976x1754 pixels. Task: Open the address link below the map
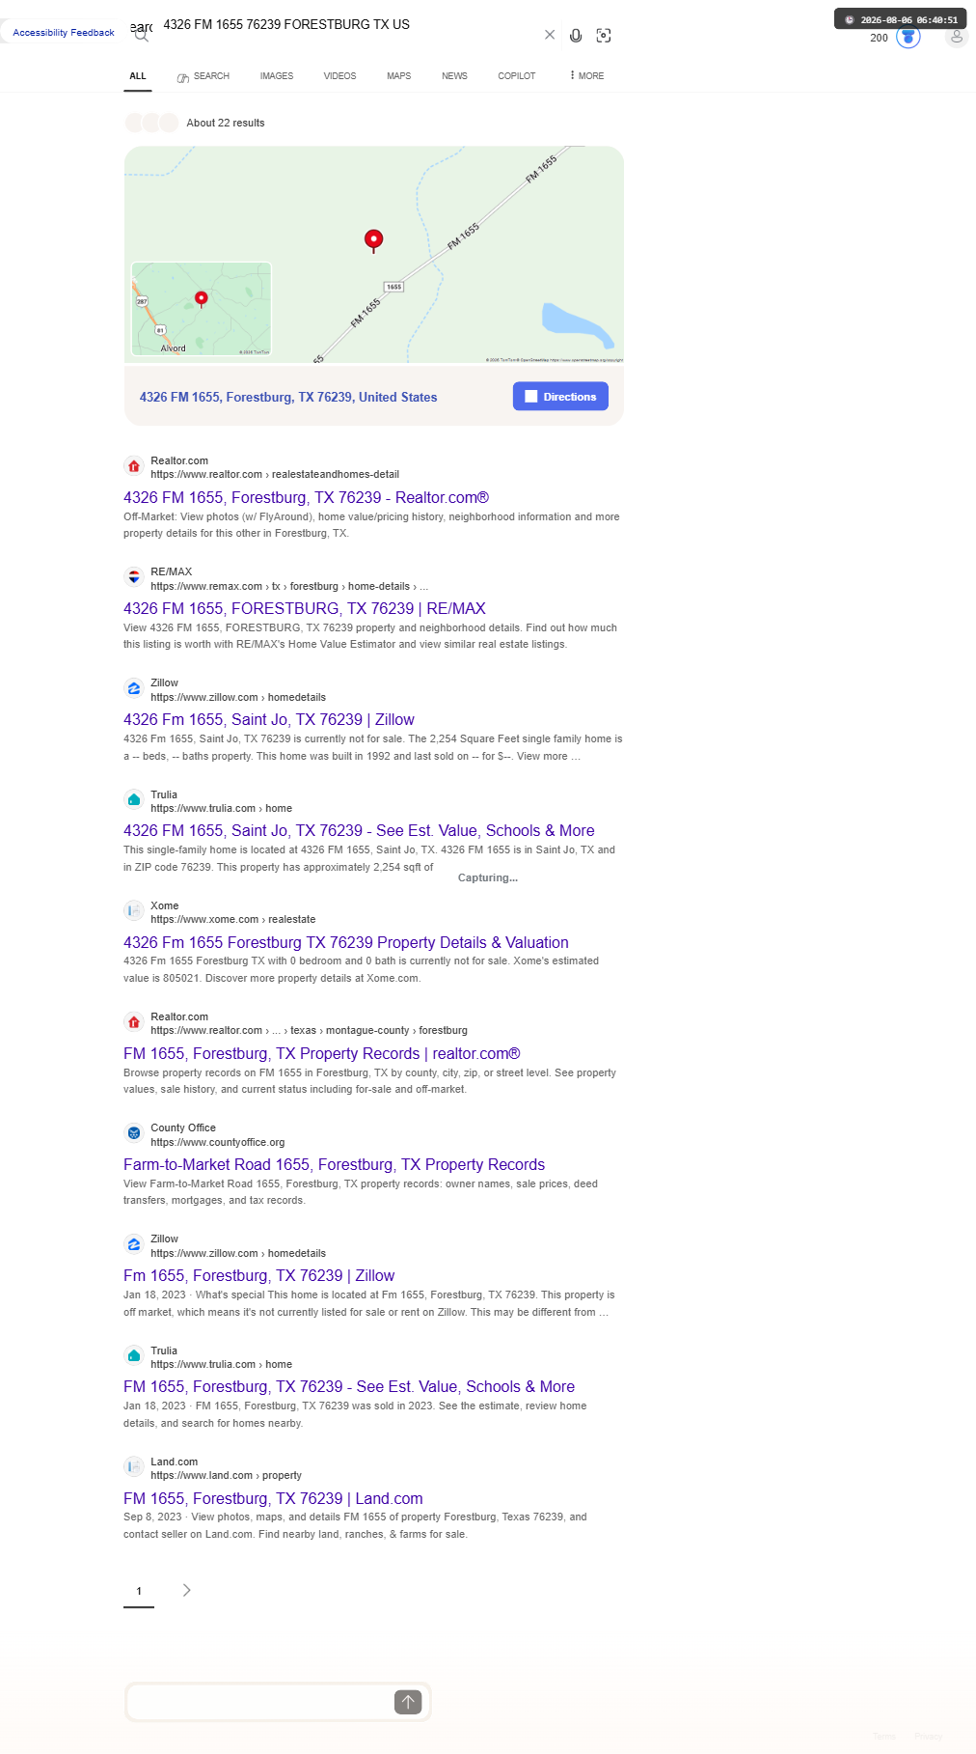click(x=288, y=397)
